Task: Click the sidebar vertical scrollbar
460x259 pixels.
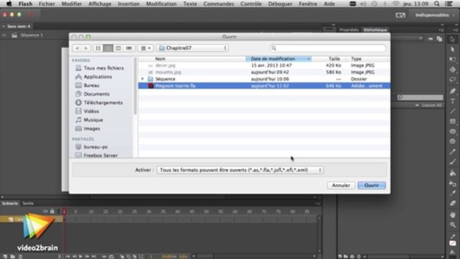Action: [x=135, y=86]
